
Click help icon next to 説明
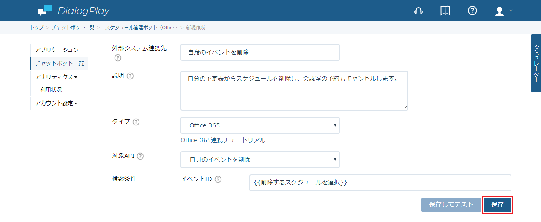(x=130, y=76)
